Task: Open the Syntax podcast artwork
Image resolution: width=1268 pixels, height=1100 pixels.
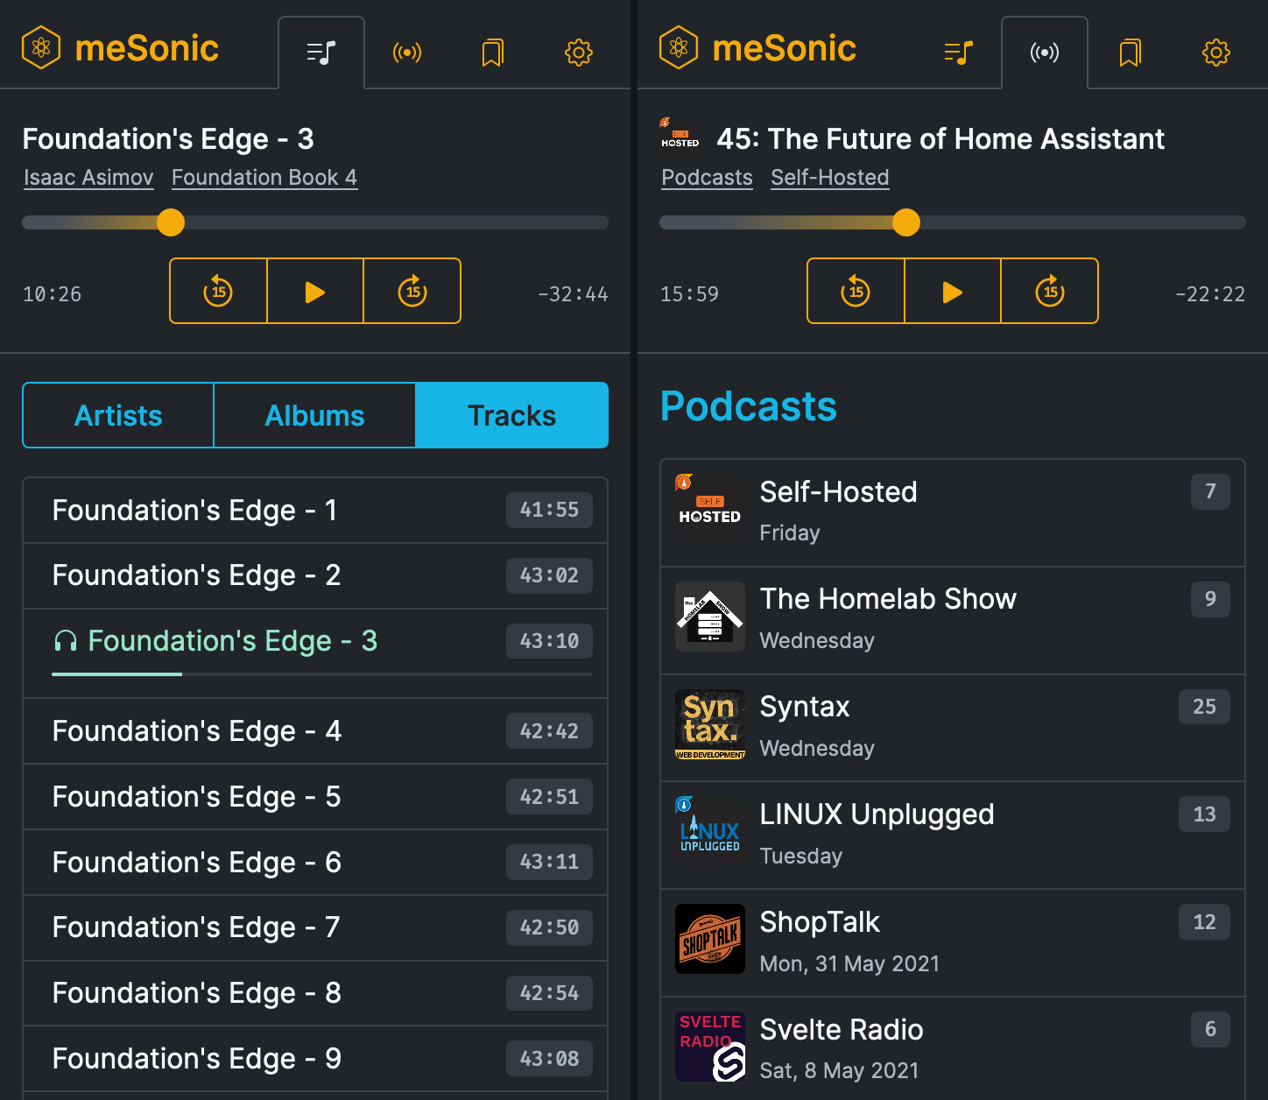Action: tap(710, 724)
